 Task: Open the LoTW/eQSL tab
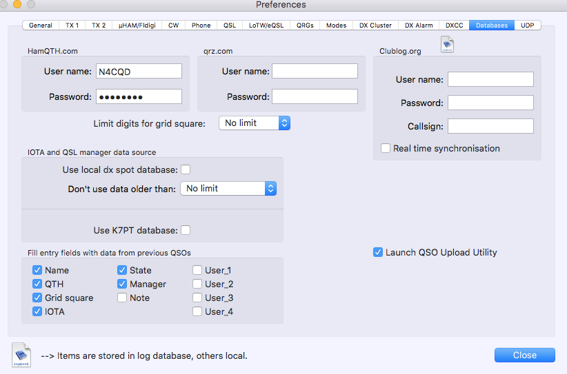pos(265,25)
